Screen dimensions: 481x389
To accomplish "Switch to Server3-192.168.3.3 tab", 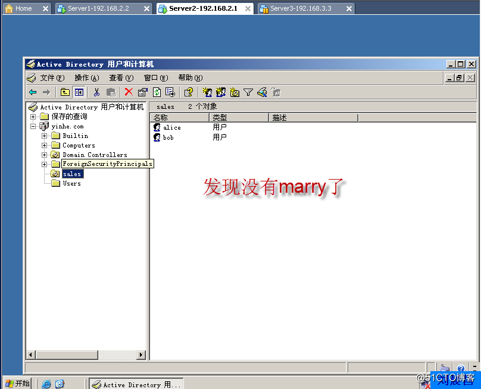I will 301,8.
